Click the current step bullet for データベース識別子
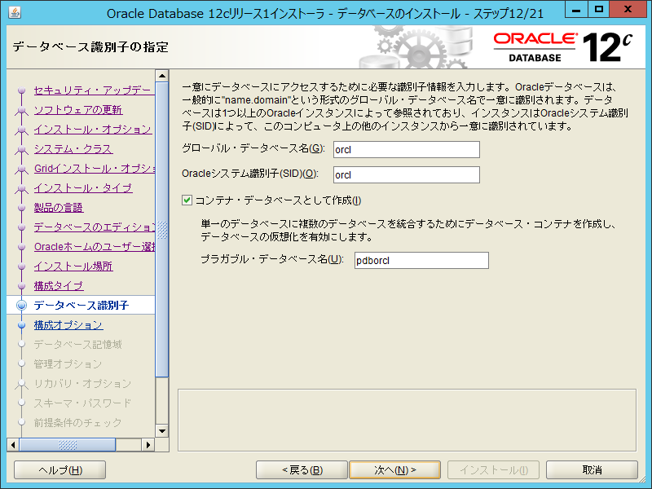This screenshot has height=489, width=652. click(21, 306)
